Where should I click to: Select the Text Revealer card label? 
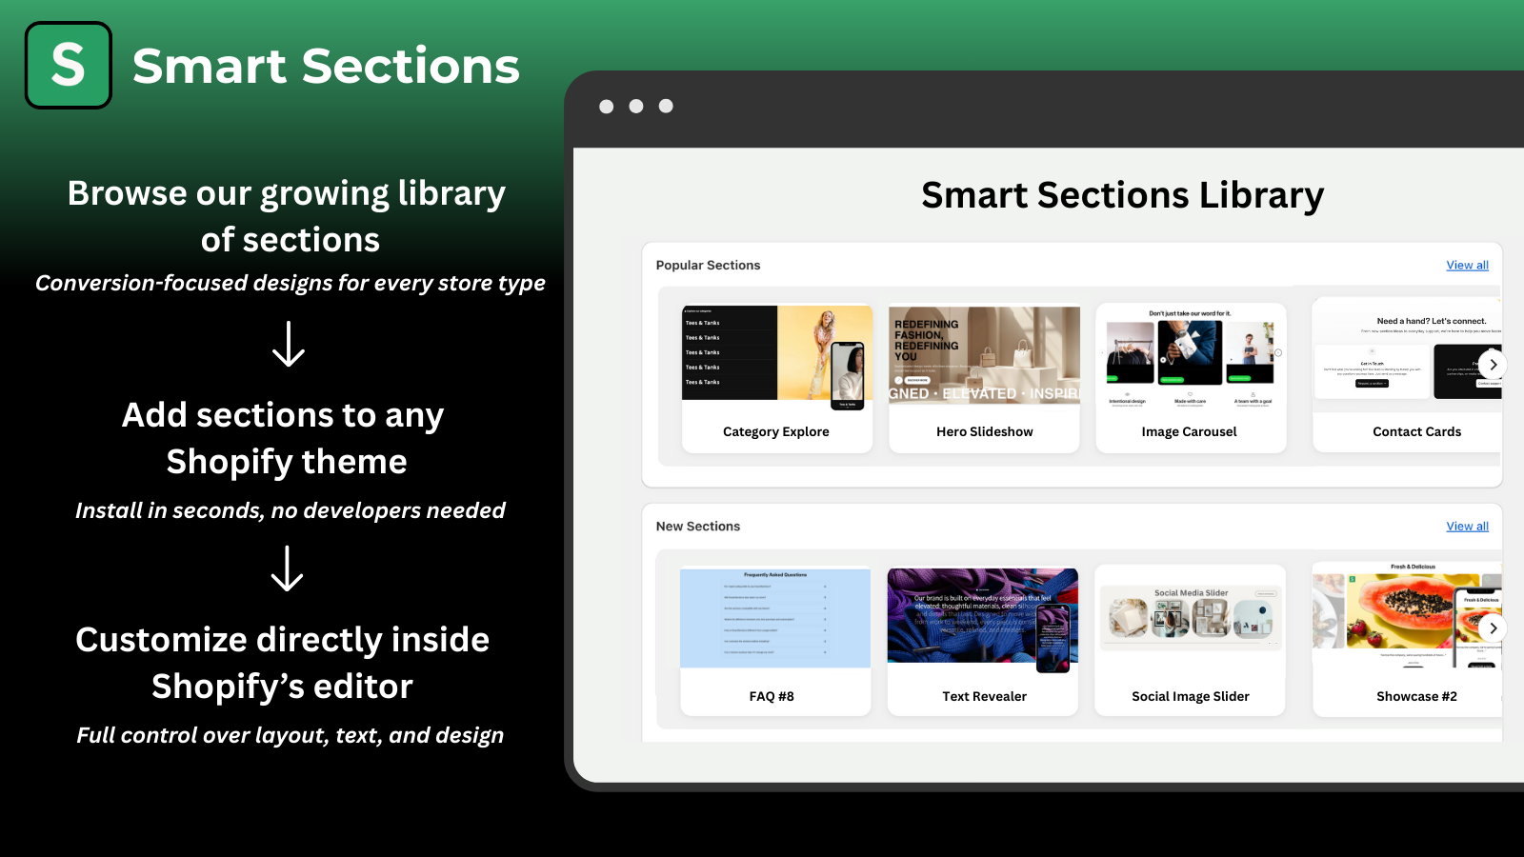tap(985, 696)
